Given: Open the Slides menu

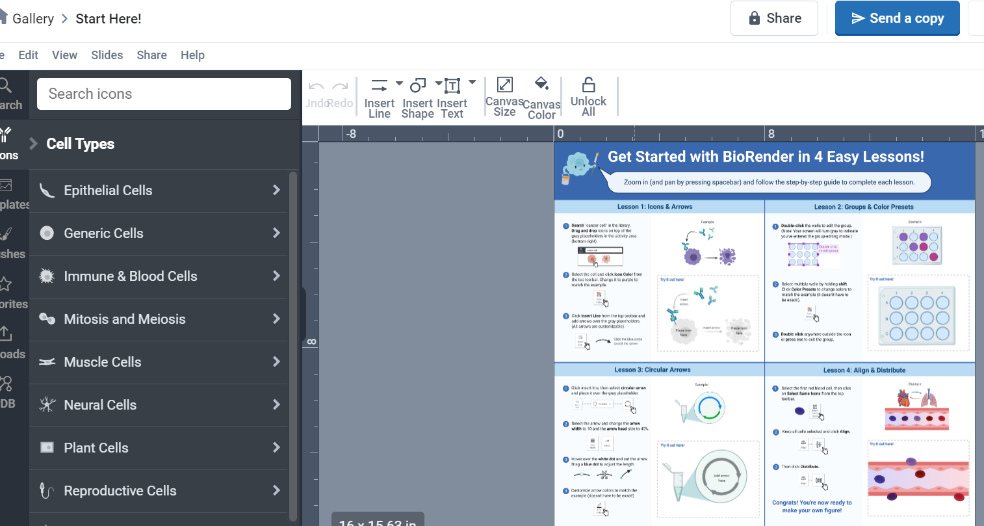Looking at the screenshot, I should coord(107,55).
